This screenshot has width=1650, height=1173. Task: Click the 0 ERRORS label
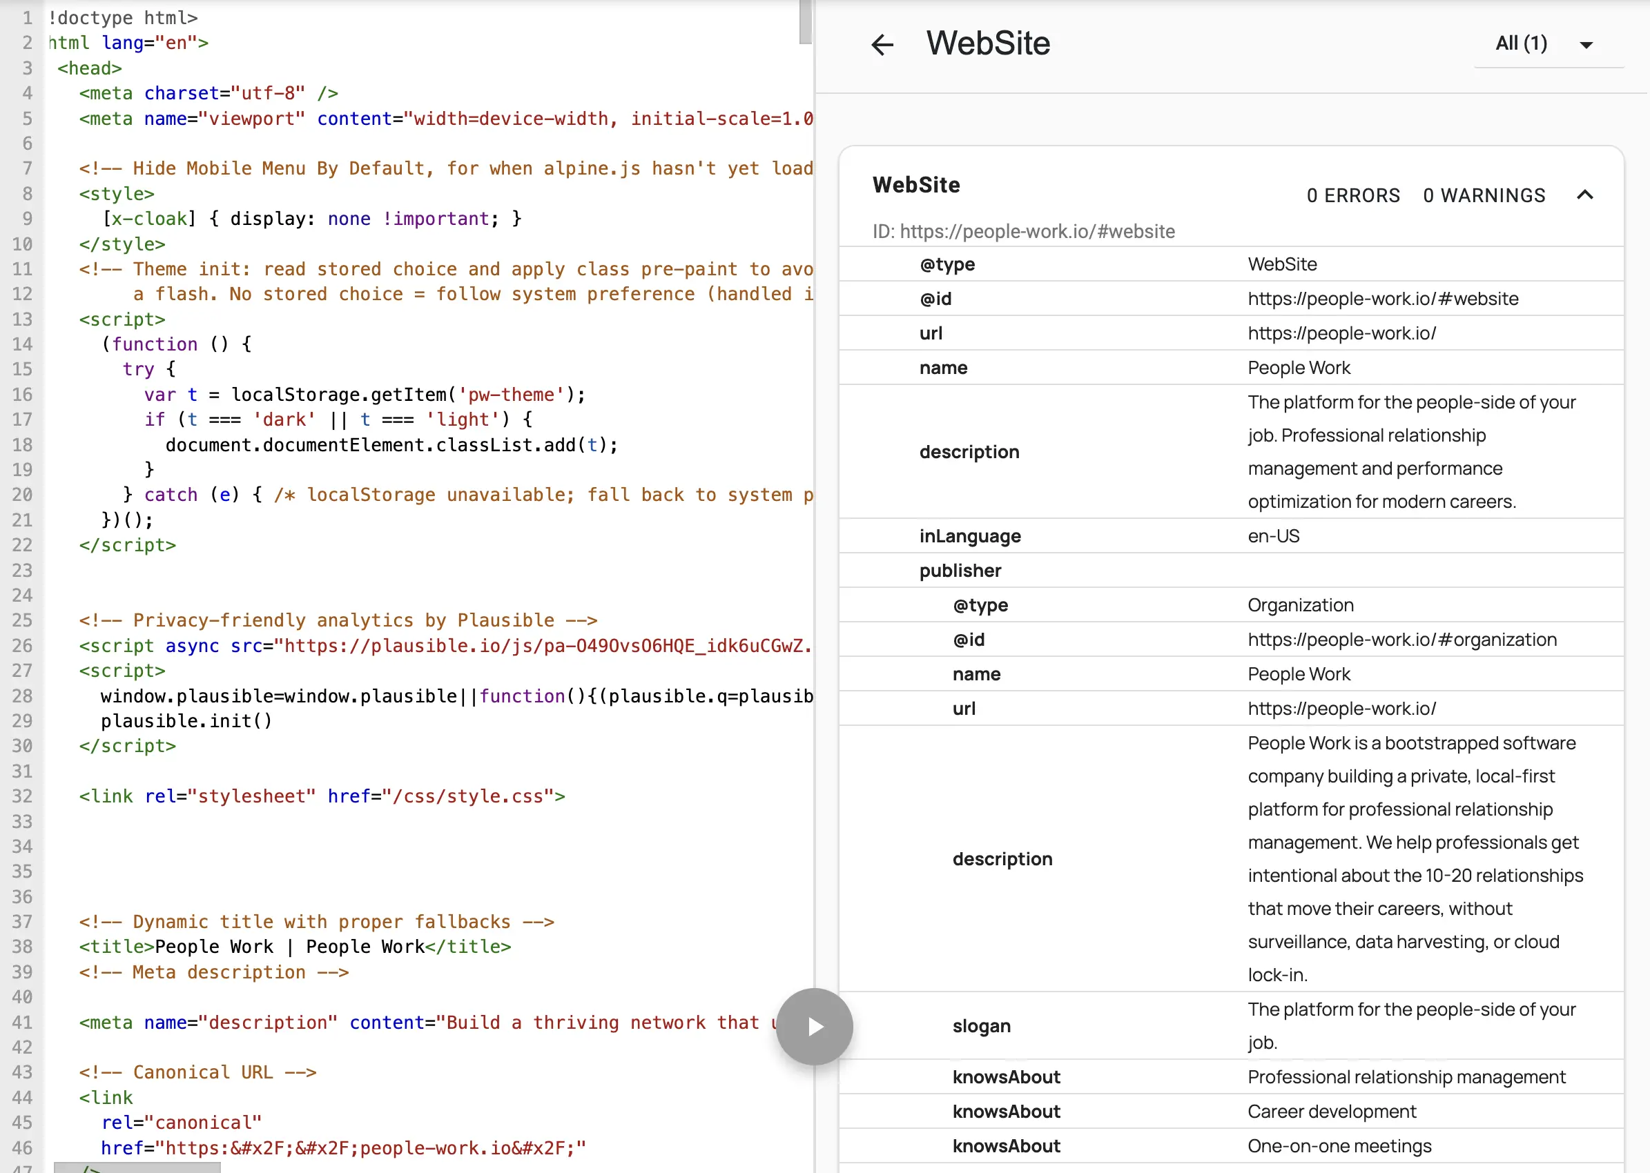click(x=1353, y=196)
